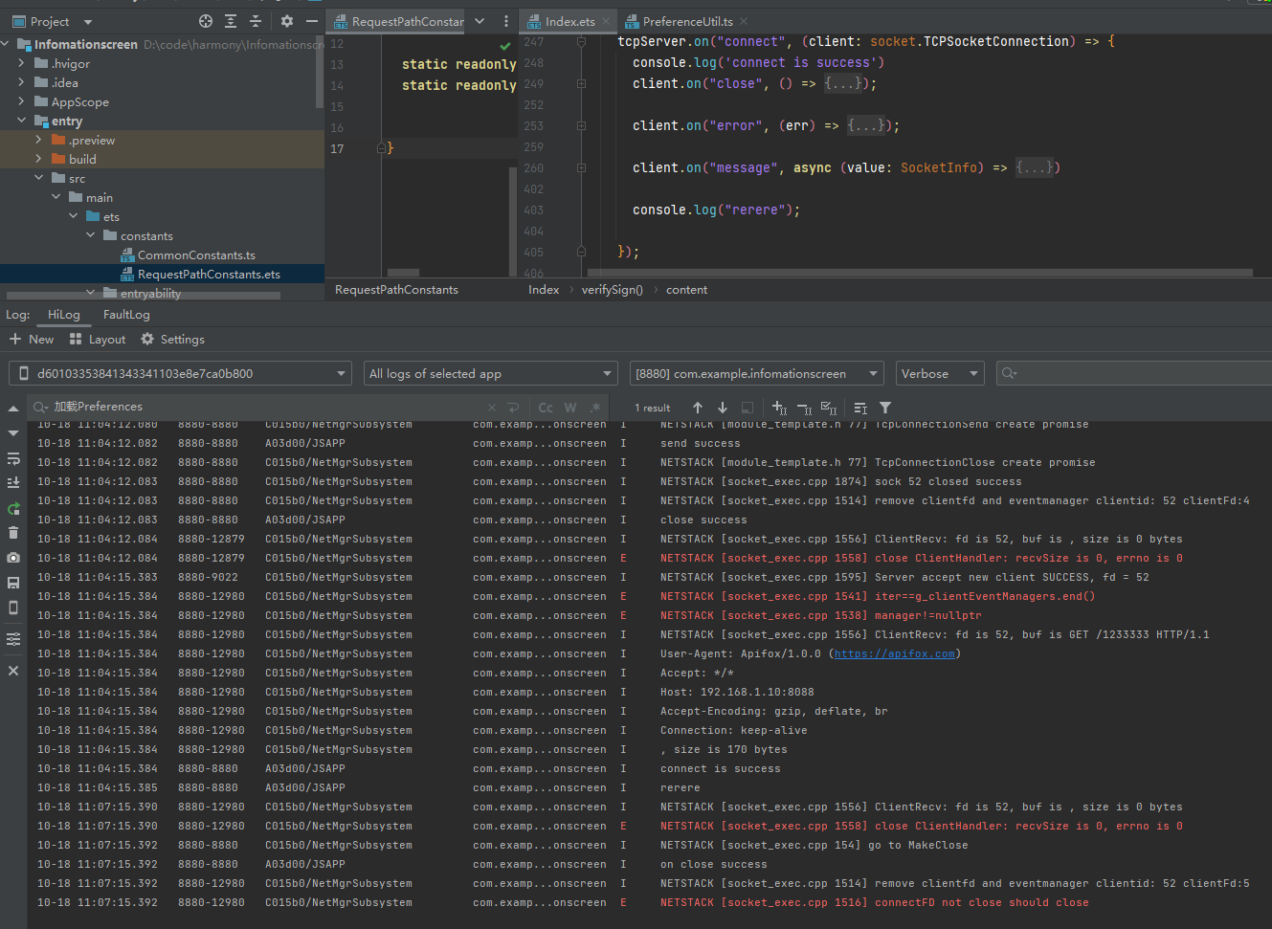1272x929 pixels.
Task: Take device screenshot with camera icon
Action: (13, 558)
